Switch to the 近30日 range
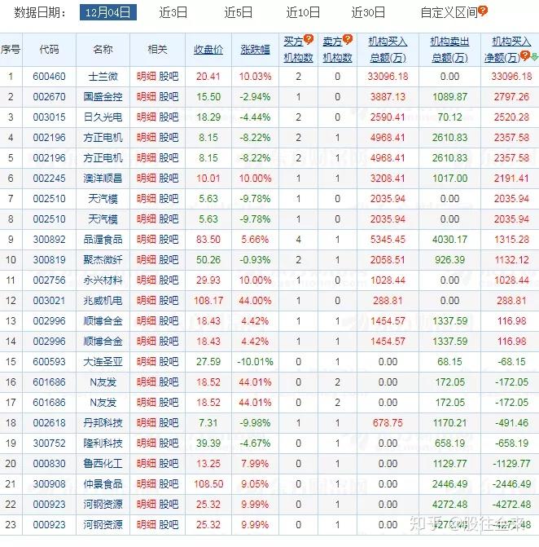 (368, 12)
